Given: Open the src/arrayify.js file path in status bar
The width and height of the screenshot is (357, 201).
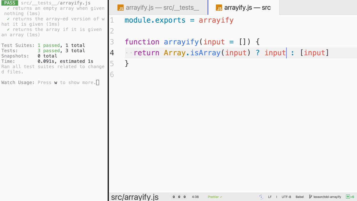Looking at the screenshot, I should pos(135,197).
